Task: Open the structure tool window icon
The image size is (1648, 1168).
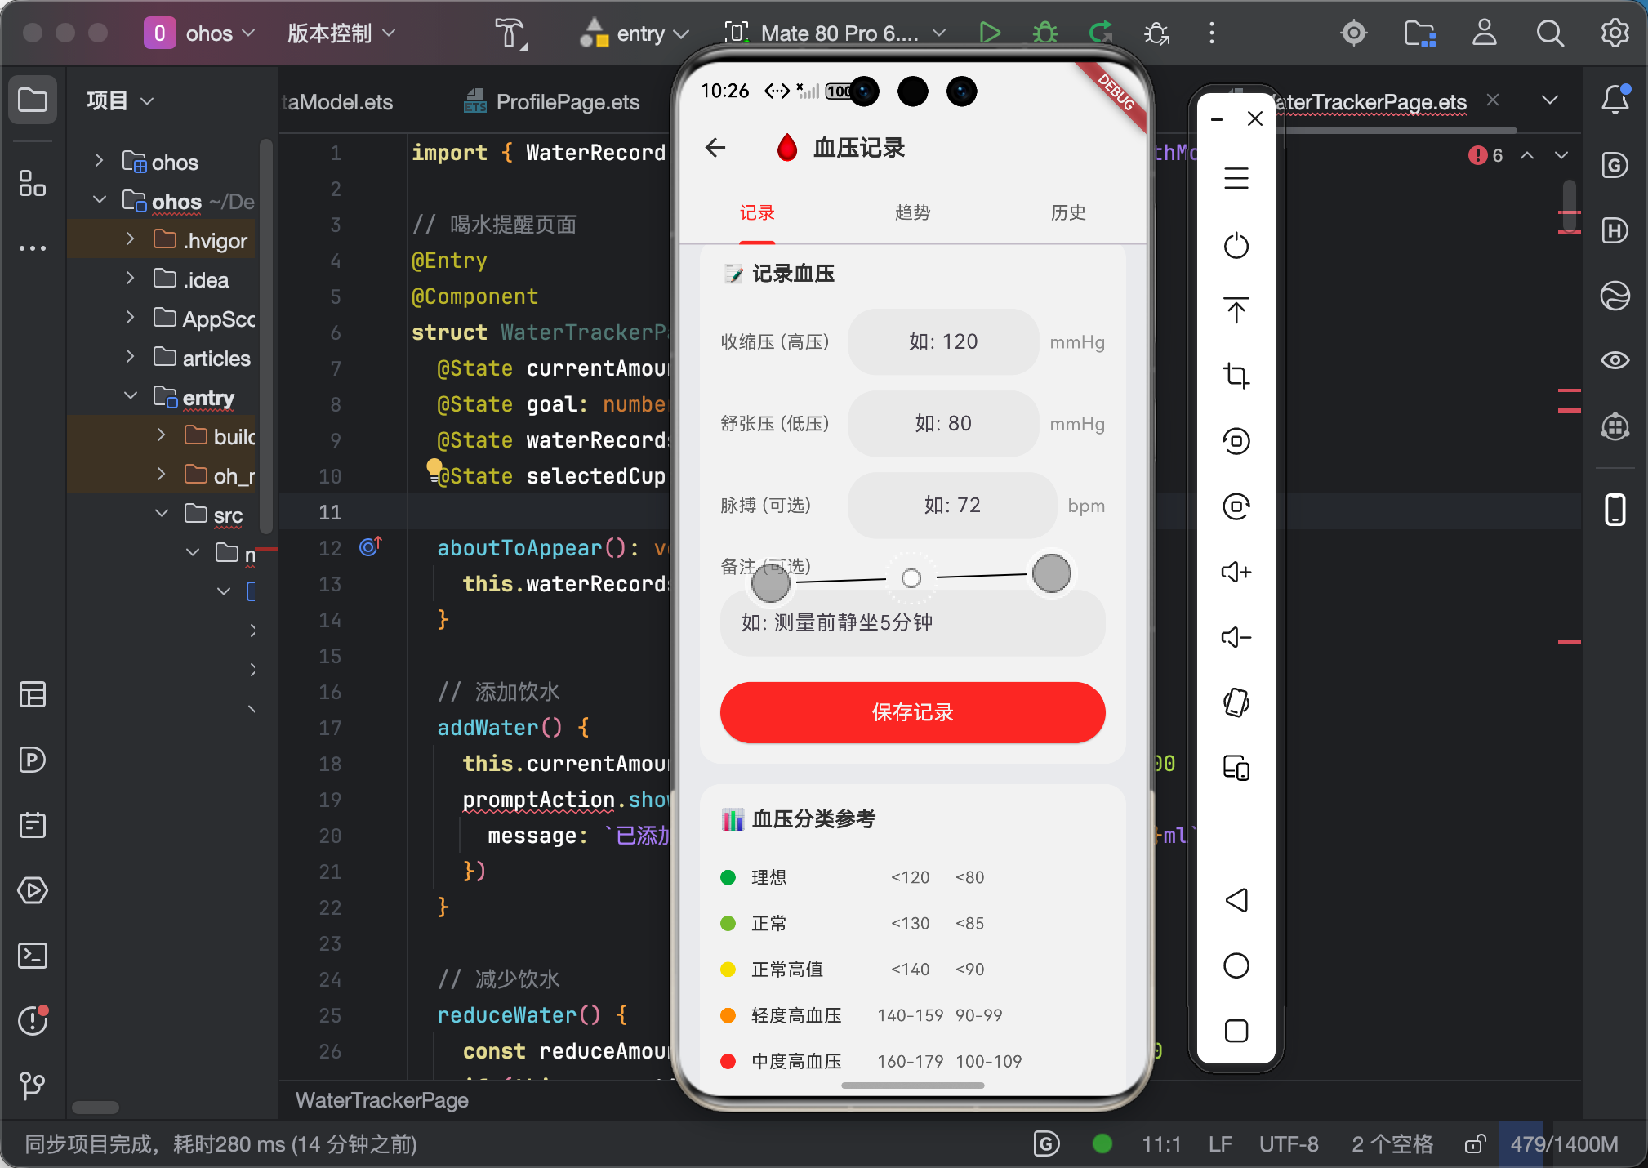Action: click(x=33, y=183)
